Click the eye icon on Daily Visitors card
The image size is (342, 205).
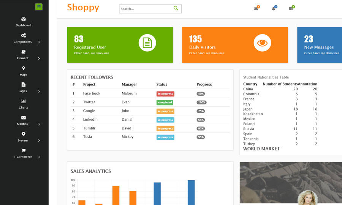click(x=262, y=43)
